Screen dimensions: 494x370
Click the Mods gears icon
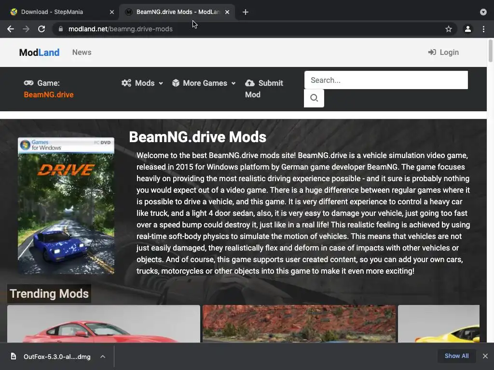tap(126, 83)
